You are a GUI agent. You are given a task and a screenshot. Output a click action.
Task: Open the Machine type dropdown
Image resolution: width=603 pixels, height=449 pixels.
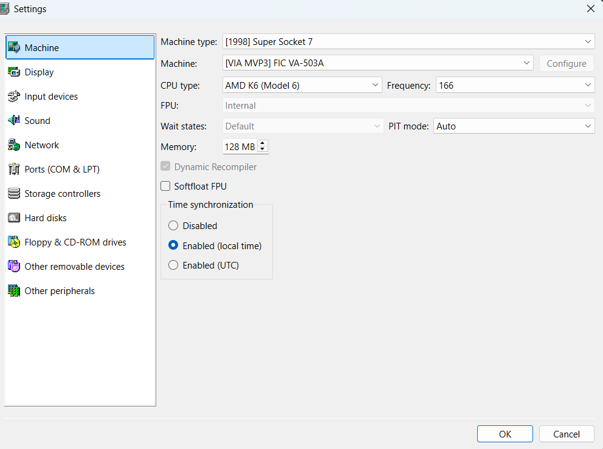click(x=408, y=42)
